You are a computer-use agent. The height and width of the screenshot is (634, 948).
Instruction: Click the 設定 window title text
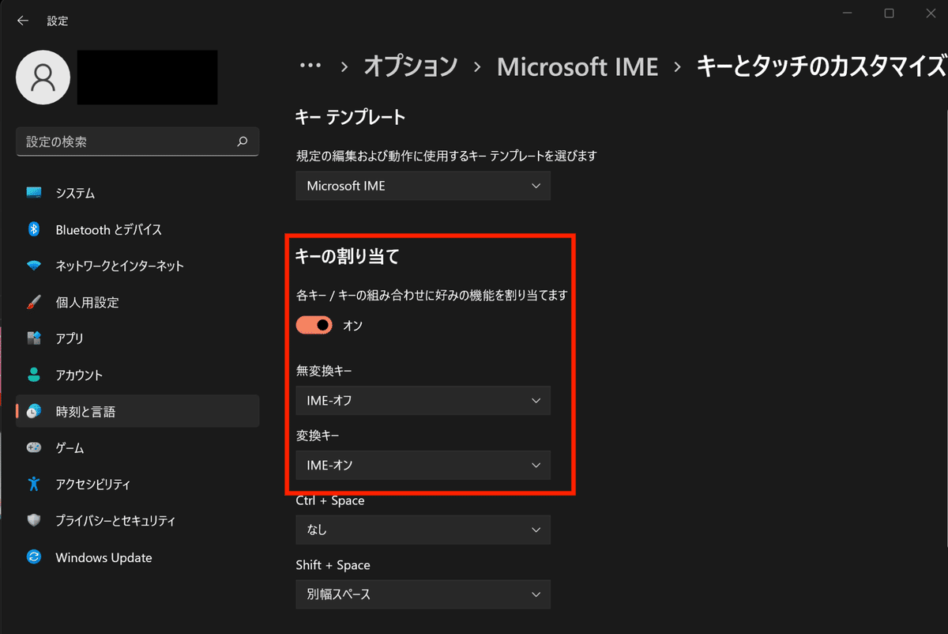[58, 21]
